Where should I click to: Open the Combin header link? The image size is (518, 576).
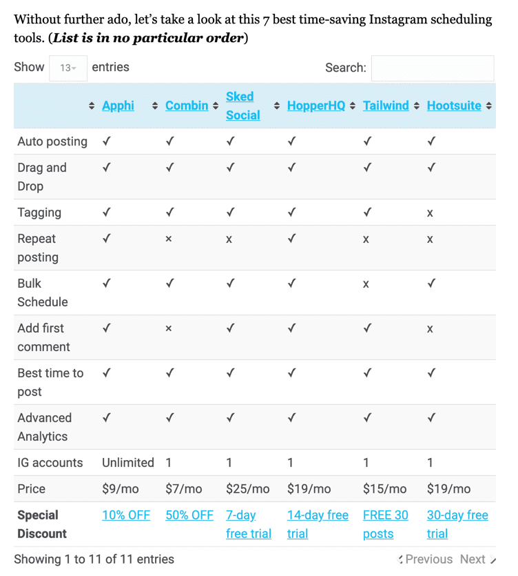point(187,106)
